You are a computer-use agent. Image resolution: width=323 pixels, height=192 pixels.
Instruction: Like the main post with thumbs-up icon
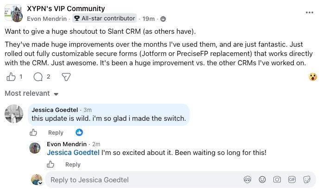pos(11,77)
